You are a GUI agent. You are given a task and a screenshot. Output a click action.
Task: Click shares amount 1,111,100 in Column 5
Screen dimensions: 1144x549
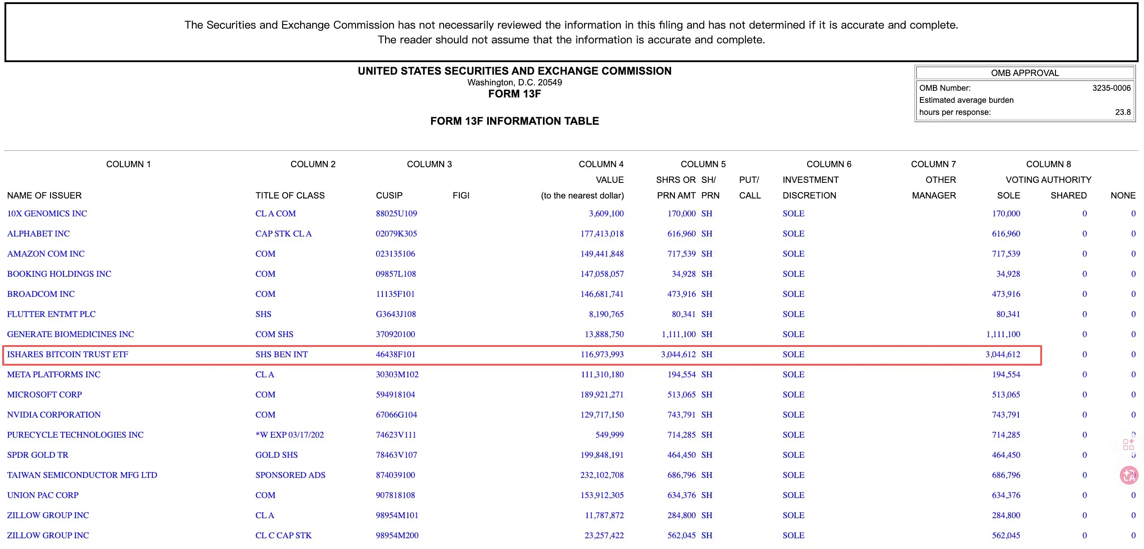(x=678, y=334)
